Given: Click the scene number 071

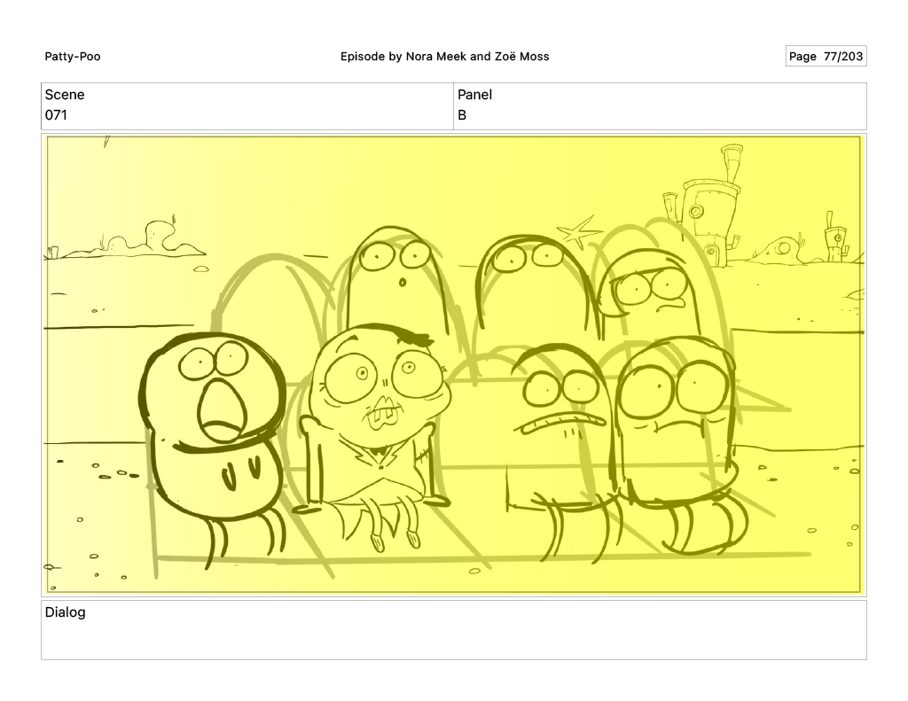Looking at the screenshot, I should (x=56, y=115).
